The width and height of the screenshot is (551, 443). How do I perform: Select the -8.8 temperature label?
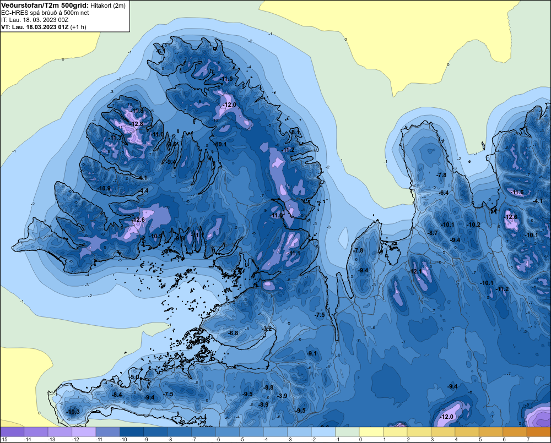pyautogui.click(x=268, y=387)
